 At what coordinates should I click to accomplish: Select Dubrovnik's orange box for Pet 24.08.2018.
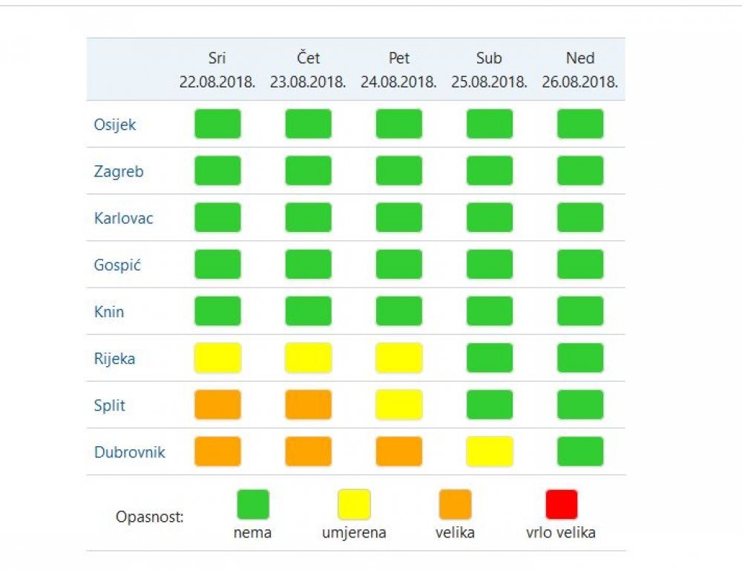(x=399, y=451)
